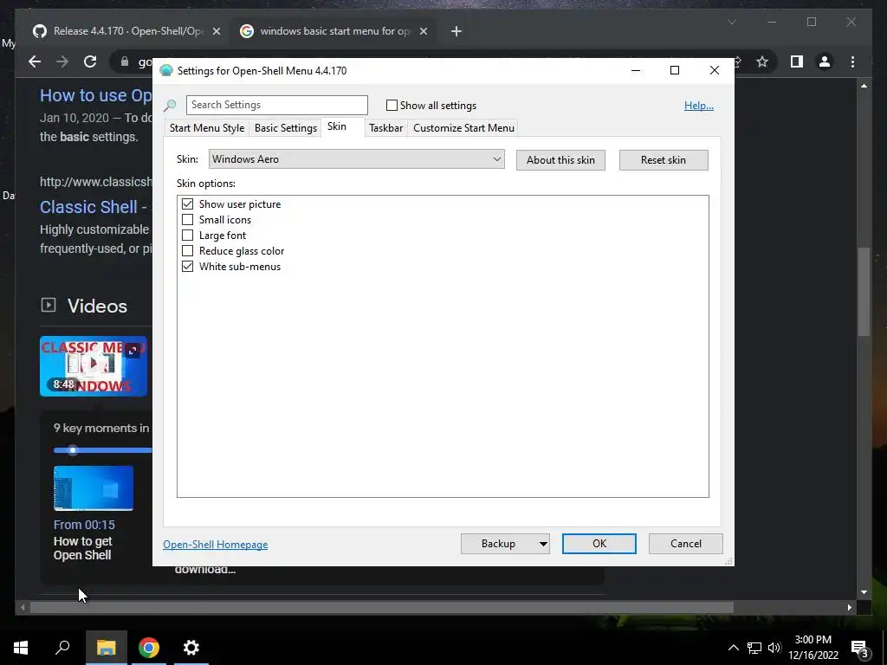Viewport: 887px width, 665px height.
Task: Click the expand icon on video thumbnail
Action: [133, 351]
